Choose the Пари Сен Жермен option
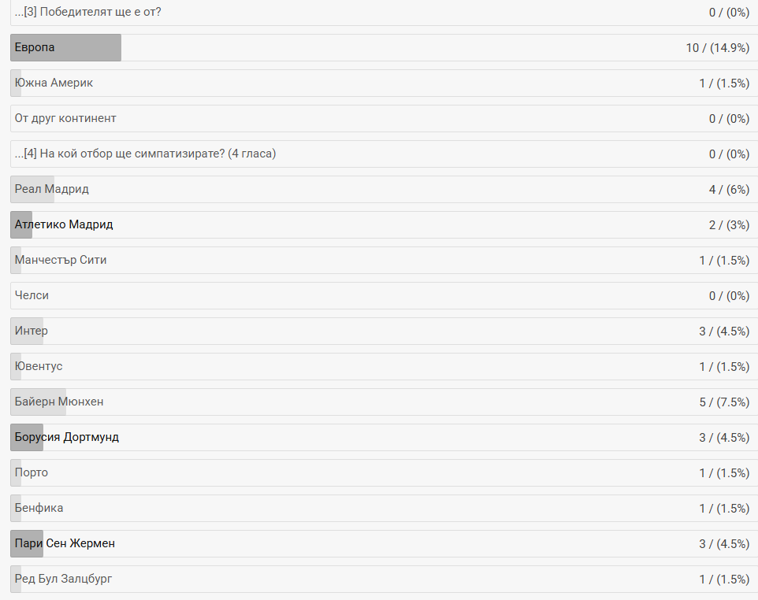 384,543
